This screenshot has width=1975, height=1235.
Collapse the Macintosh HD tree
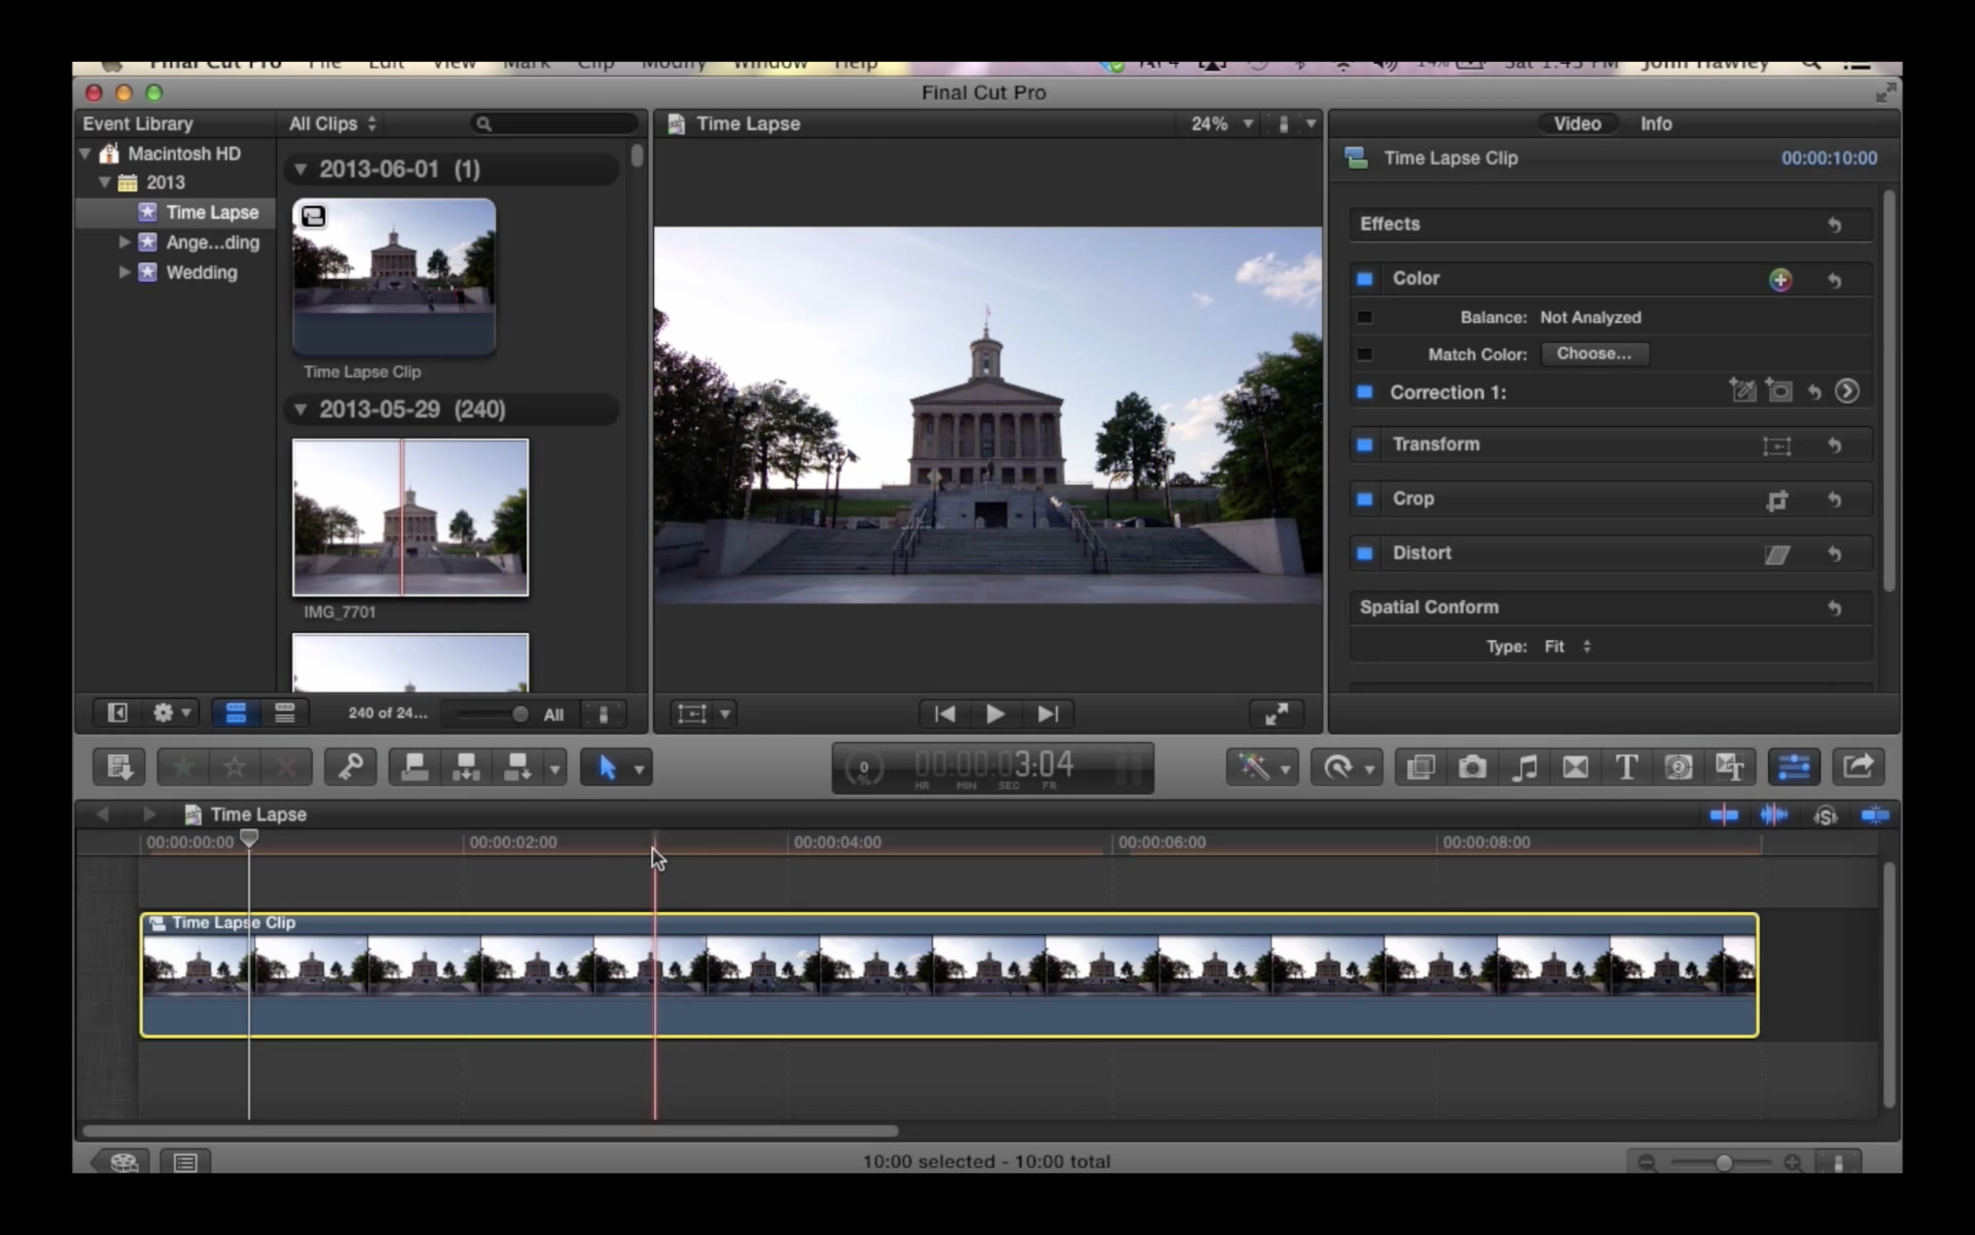(x=85, y=153)
